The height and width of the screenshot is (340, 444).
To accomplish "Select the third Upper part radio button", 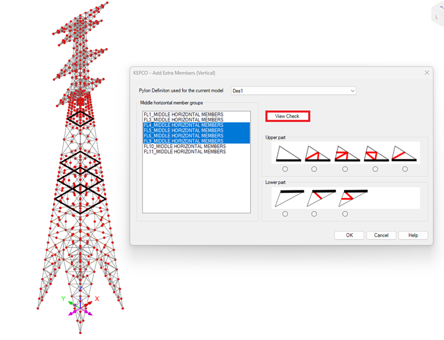I will click(345, 169).
